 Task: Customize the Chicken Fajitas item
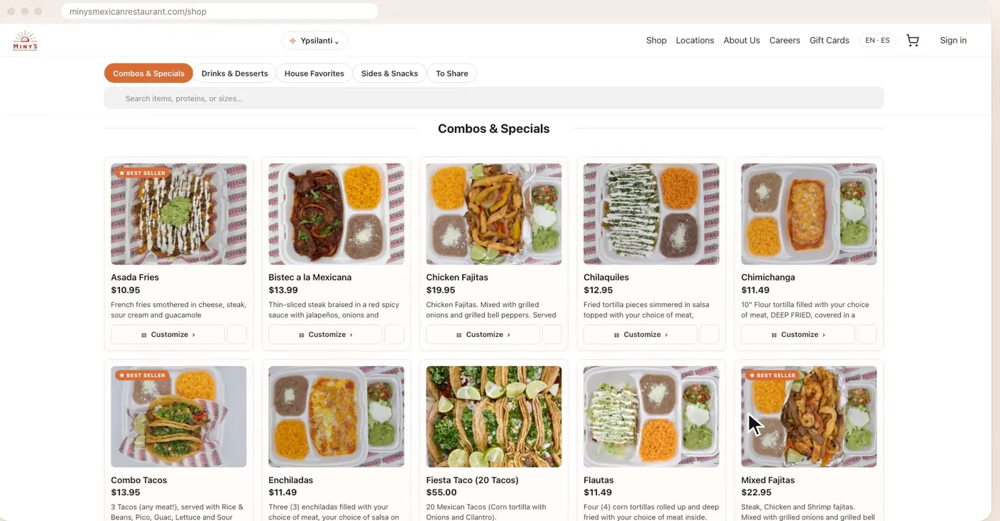point(483,335)
